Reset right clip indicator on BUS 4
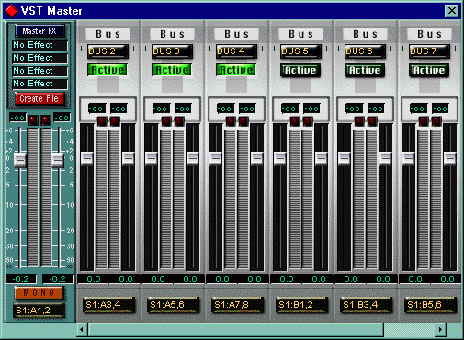 [243, 121]
